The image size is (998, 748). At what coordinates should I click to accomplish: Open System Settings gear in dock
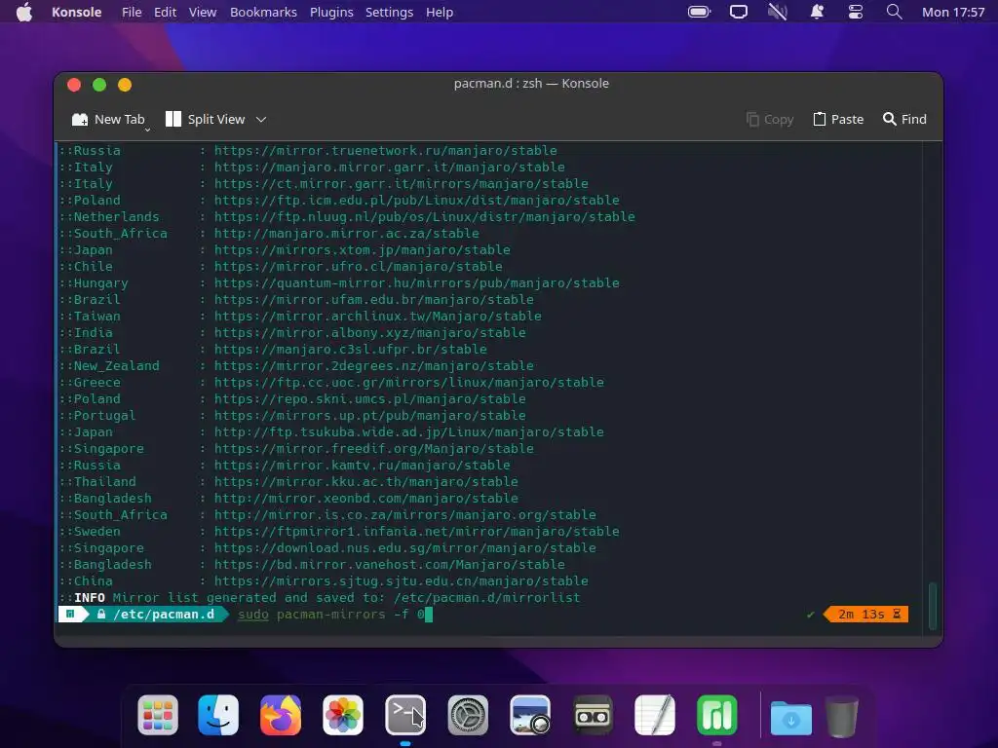pos(468,715)
